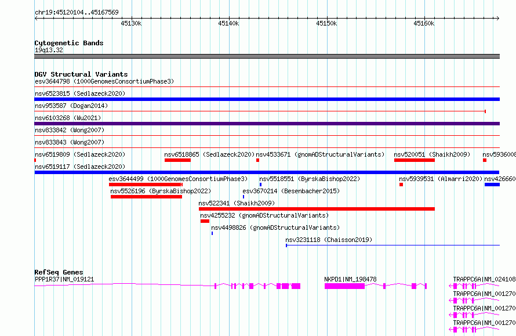Select the nsv3231118 (Chaisson2019) label
This screenshot has width=516, height=336.
[x=329, y=240]
